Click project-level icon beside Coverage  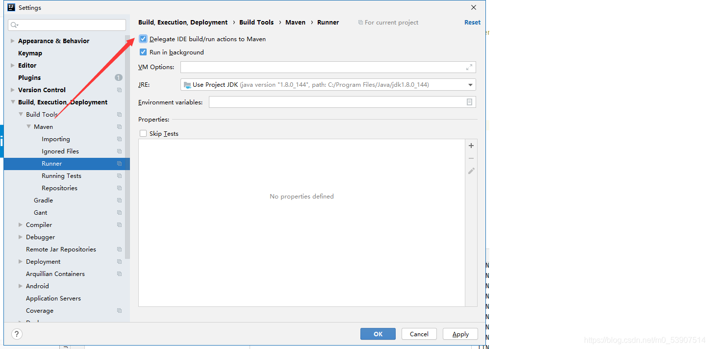[119, 311]
